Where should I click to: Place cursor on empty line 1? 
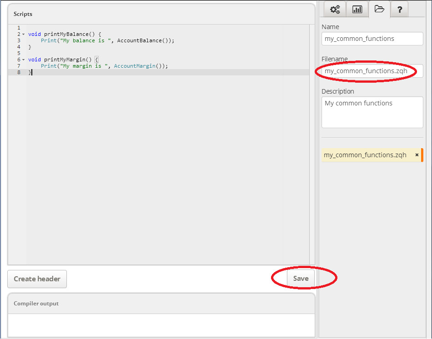[x=91, y=28]
